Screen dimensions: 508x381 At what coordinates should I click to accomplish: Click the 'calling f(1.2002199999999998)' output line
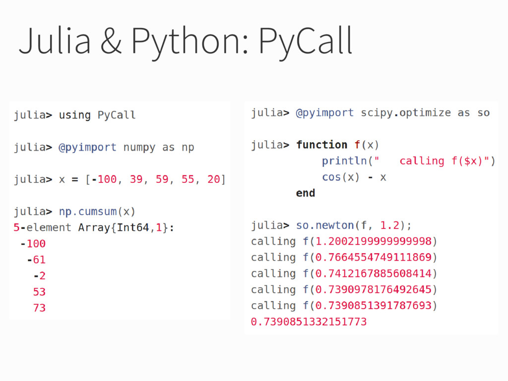point(344,241)
